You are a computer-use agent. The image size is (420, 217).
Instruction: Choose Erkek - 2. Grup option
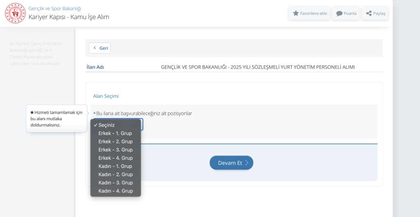click(x=115, y=141)
